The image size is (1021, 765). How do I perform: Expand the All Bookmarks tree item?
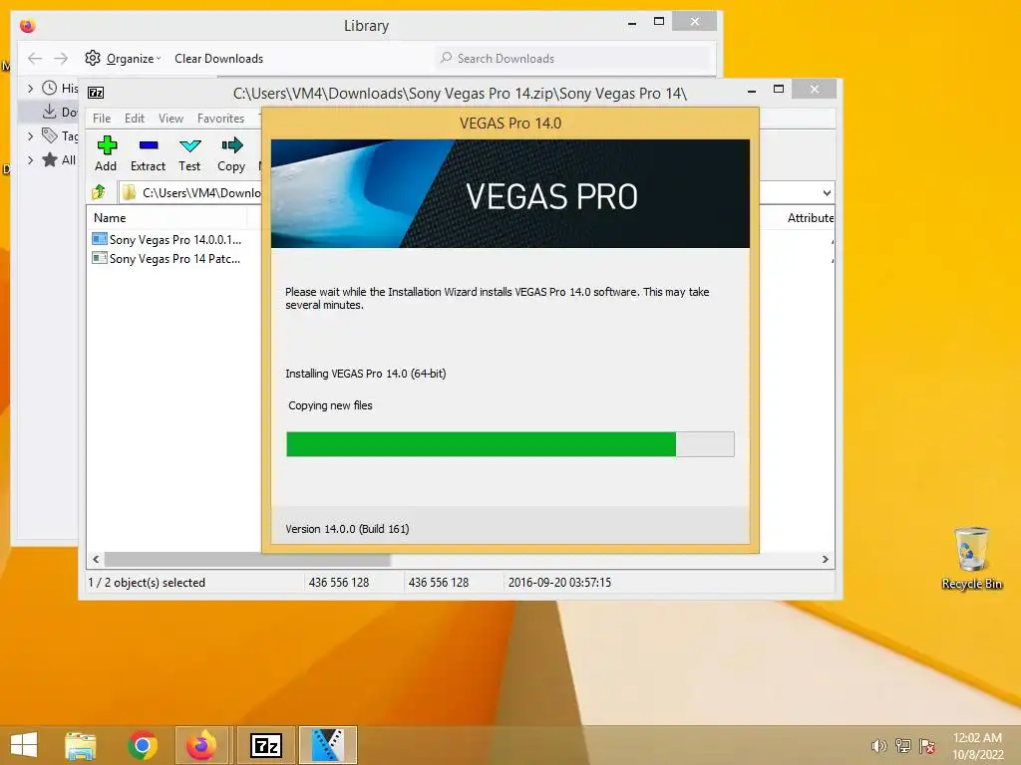pos(30,160)
